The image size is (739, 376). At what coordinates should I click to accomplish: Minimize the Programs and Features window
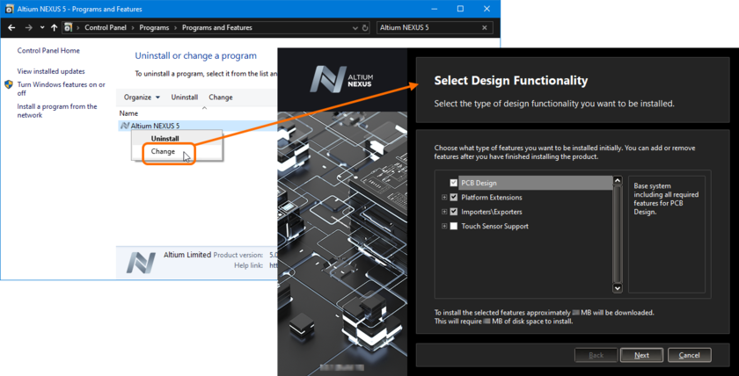click(433, 9)
